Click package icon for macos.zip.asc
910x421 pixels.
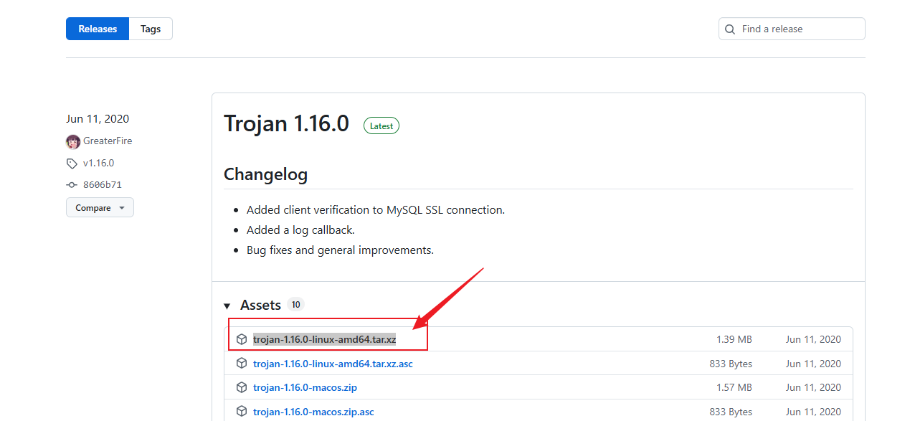(x=242, y=412)
